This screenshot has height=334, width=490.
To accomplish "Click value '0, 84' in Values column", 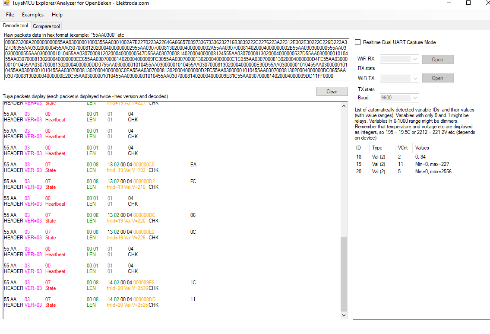I will coord(420,157).
